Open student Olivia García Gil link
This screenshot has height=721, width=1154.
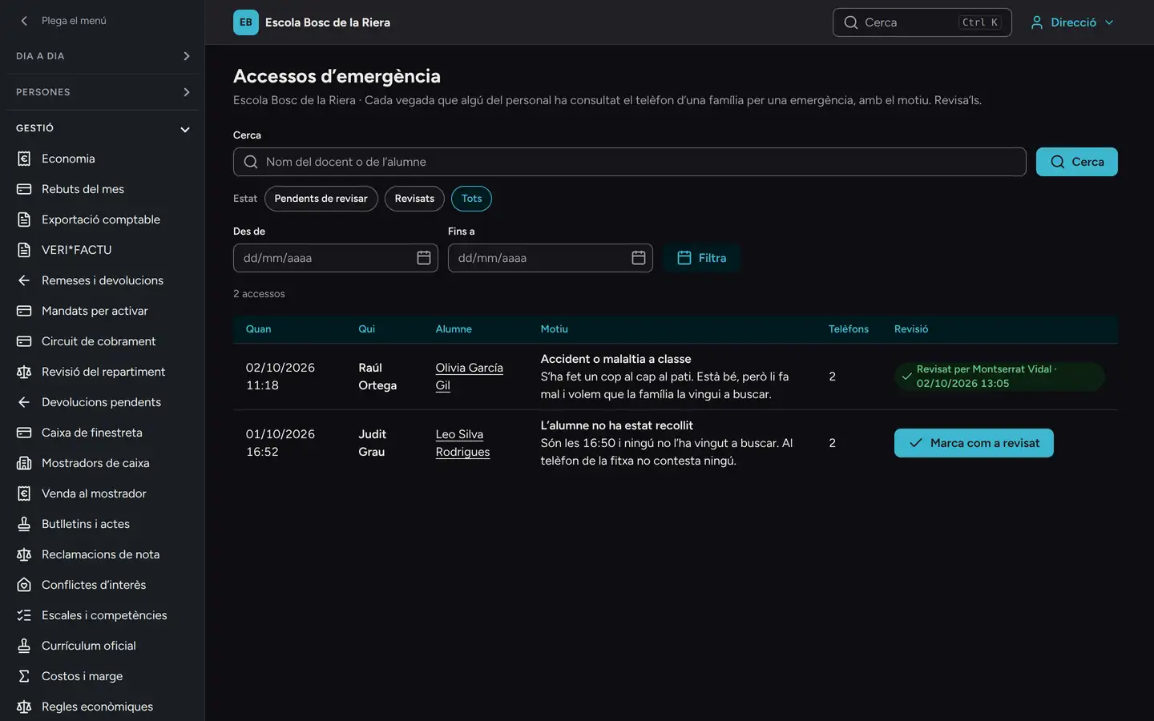tap(470, 377)
